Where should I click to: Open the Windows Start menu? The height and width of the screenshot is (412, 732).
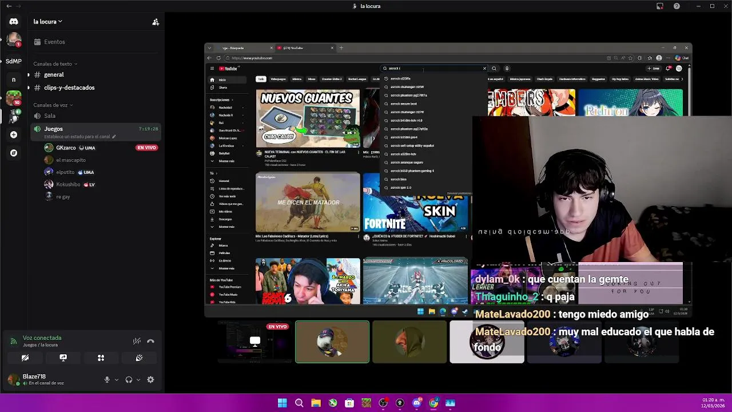point(283,403)
